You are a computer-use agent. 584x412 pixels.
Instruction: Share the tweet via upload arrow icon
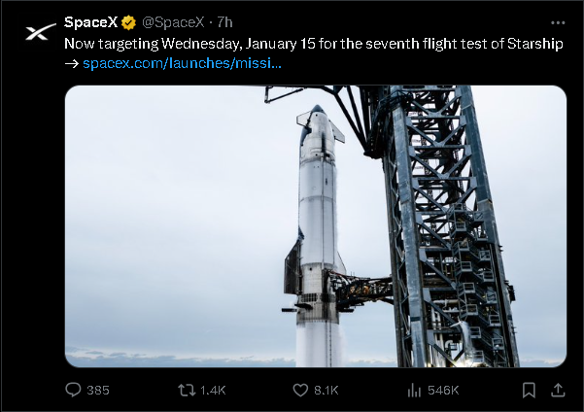[558, 390]
